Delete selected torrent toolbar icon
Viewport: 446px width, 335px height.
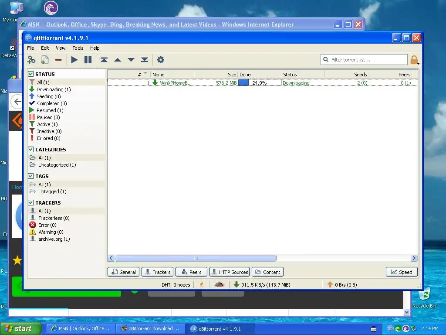pyautogui.click(x=58, y=60)
